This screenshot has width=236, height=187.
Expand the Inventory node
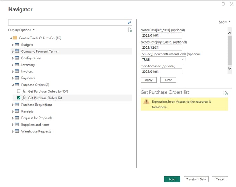pyautogui.click(x=13, y=65)
